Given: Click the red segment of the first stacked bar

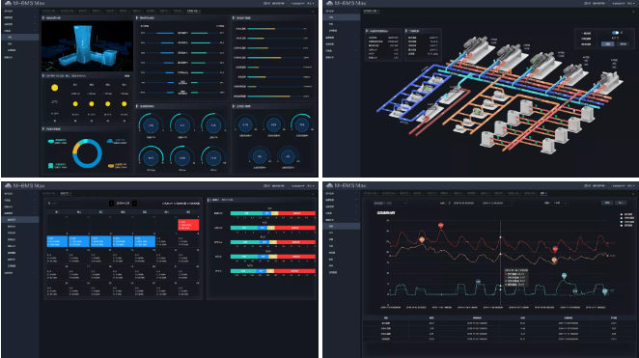Looking at the screenshot, I should coord(297,213).
